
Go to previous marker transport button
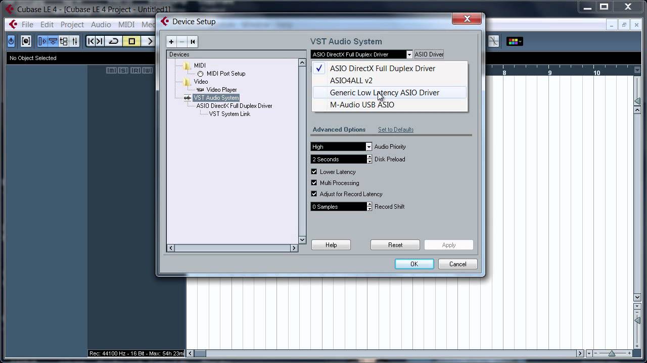[91, 41]
